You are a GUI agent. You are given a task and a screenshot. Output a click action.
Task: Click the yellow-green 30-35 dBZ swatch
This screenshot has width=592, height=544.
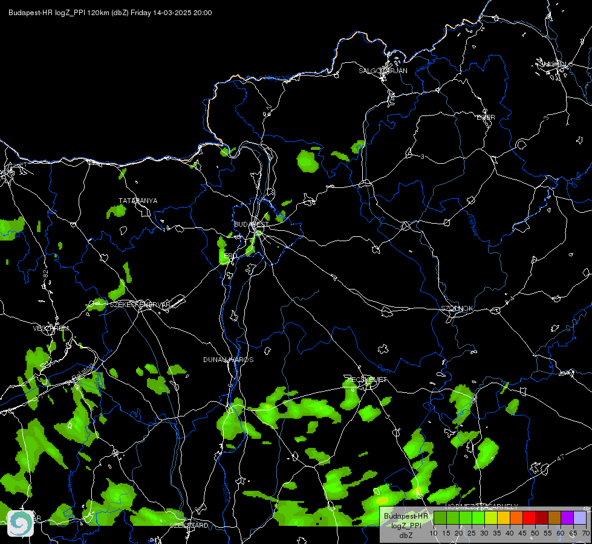(x=491, y=517)
